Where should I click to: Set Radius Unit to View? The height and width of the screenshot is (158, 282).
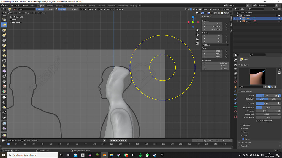(x=262, y=99)
